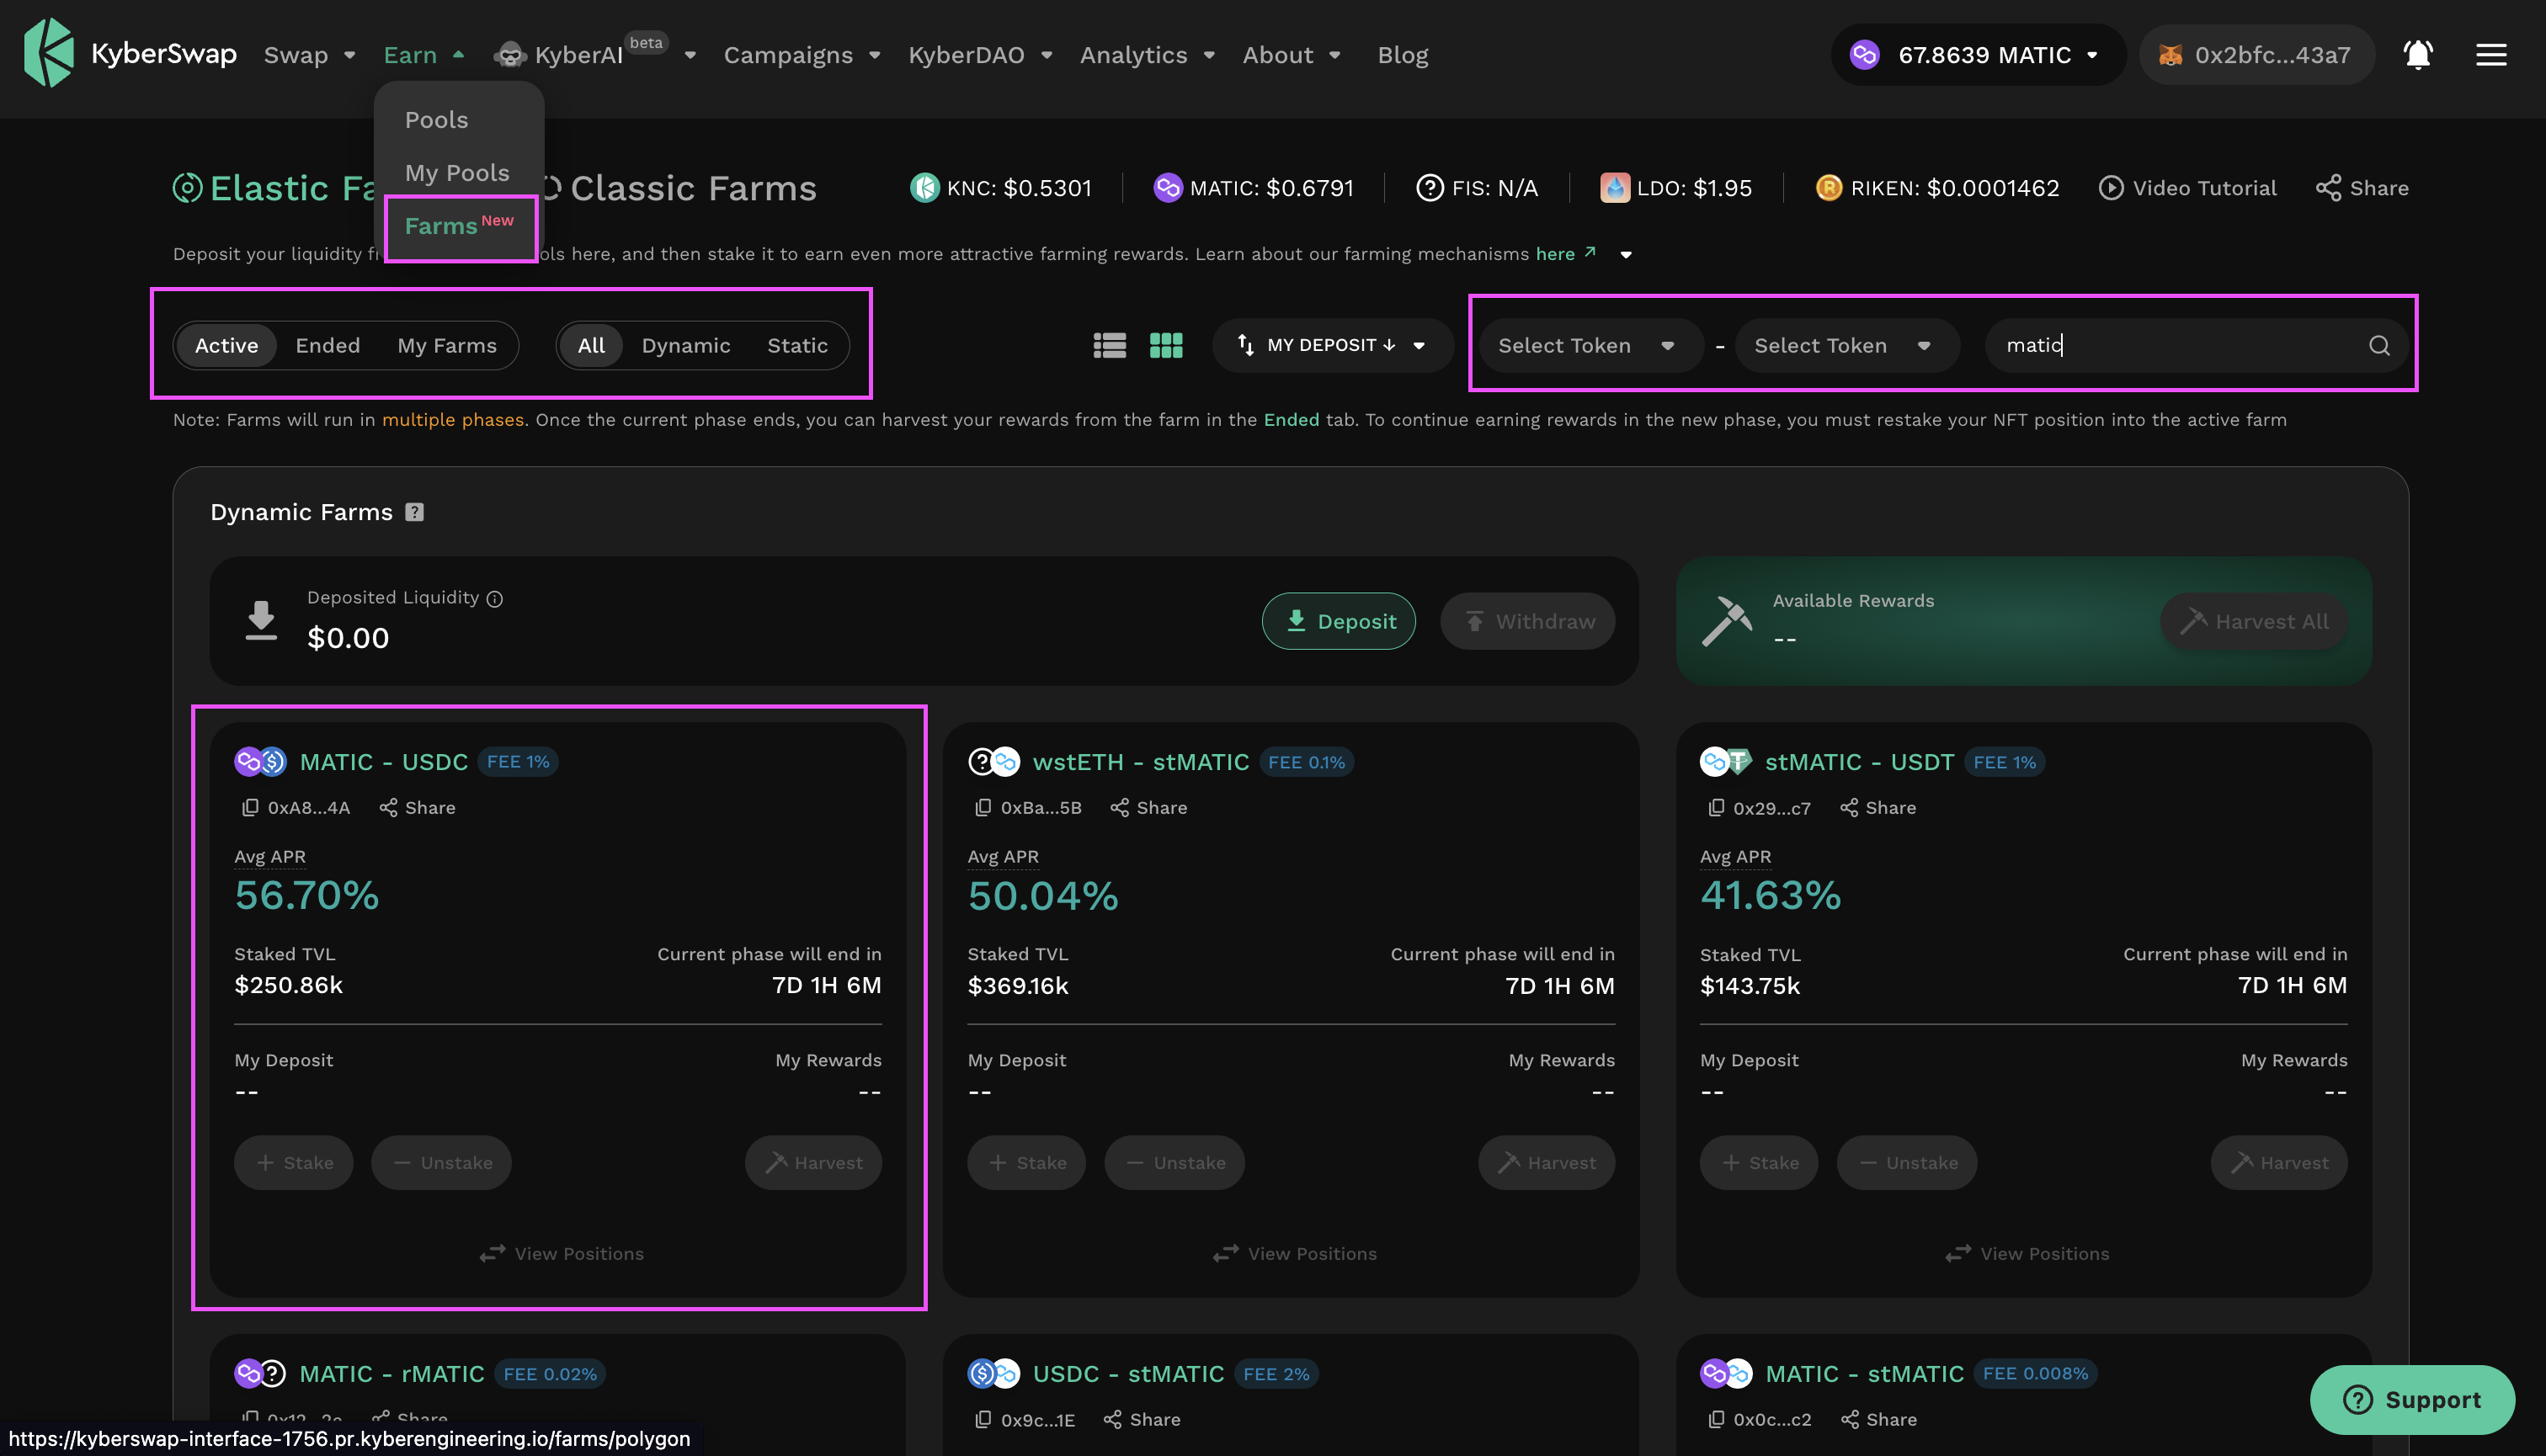This screenshot has width=2546, height=1456.
Task: Open the first Select Token dropdown
Action: click(1585, 345)
